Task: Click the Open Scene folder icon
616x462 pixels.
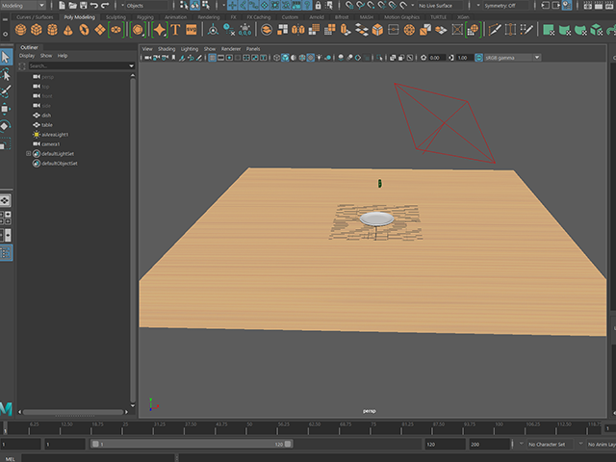Action: pyautogui.click(x=73, y=6)
